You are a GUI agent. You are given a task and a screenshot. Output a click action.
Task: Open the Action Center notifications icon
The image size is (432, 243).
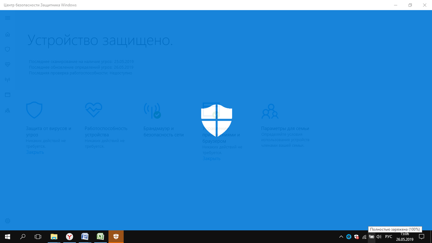[x=422, y=237]
